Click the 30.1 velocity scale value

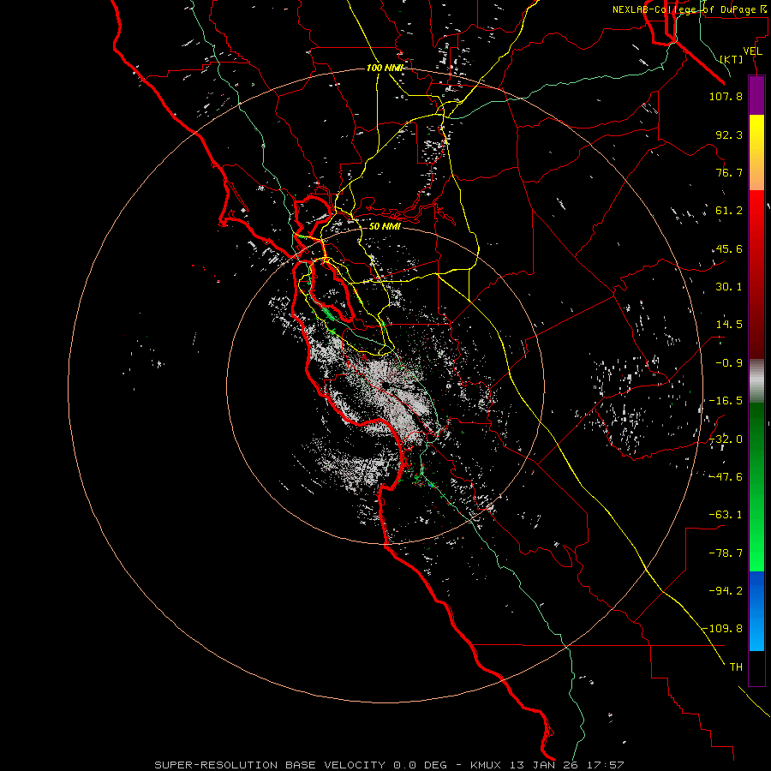point(729,287)
